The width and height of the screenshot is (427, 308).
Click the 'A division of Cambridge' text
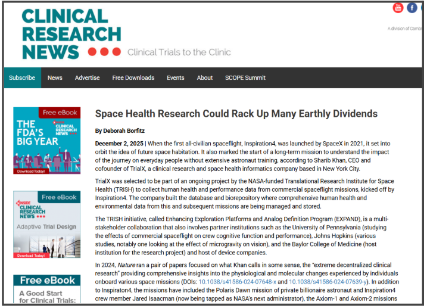click(405, 28)
